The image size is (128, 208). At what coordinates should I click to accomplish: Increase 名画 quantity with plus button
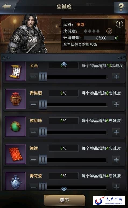pos(116,77)
